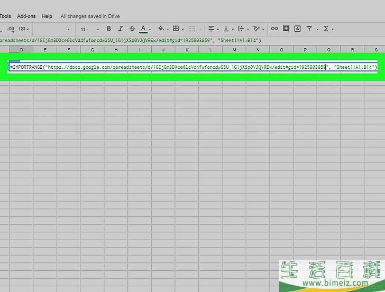The width and height of the screenshot is (385, 292).
Task: Toggle bold formatting
Action: [109, 29]
